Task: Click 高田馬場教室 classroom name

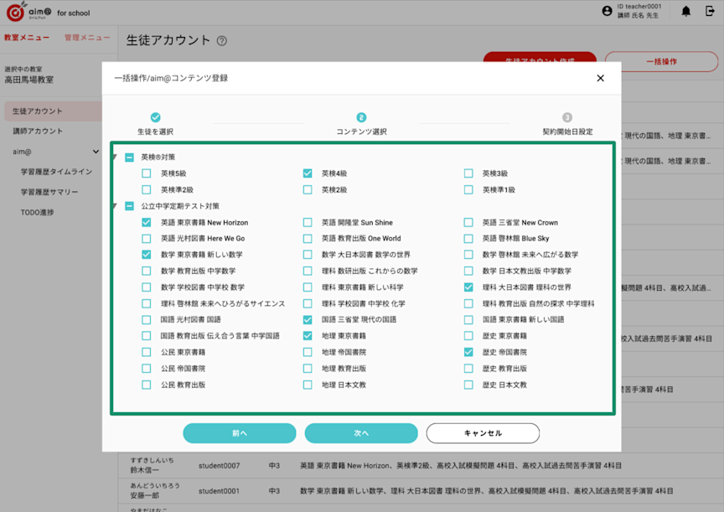Action: (x=29, y=80)
